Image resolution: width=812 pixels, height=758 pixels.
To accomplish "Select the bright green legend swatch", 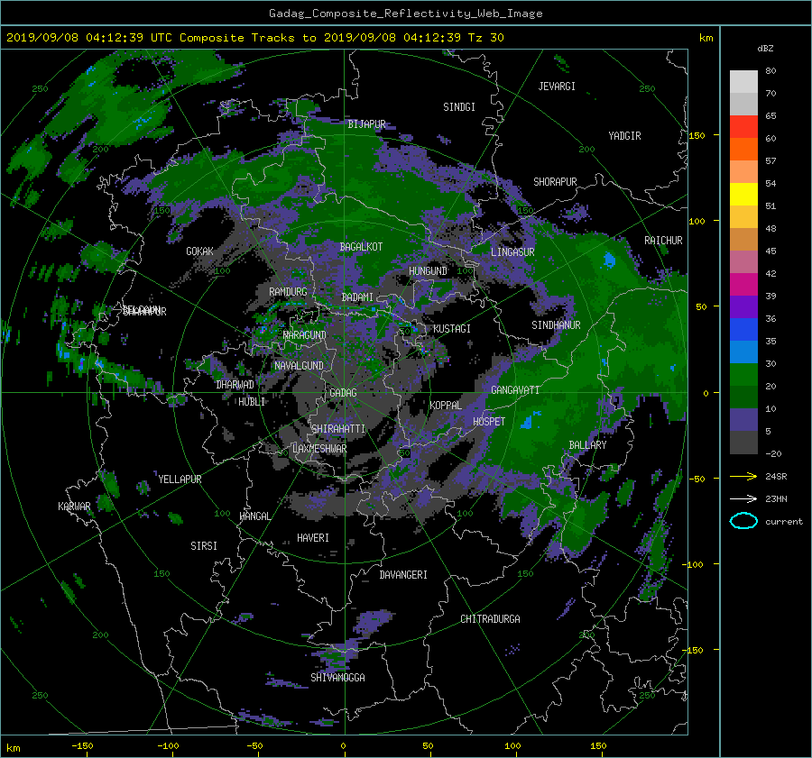I will click(x=743, y=374).
